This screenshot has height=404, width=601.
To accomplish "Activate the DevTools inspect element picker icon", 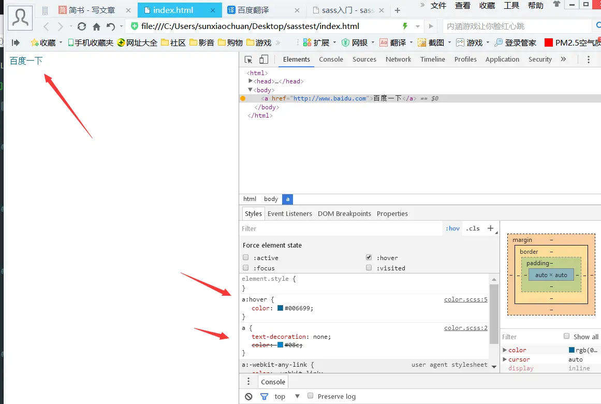I will tap(248, 60).
